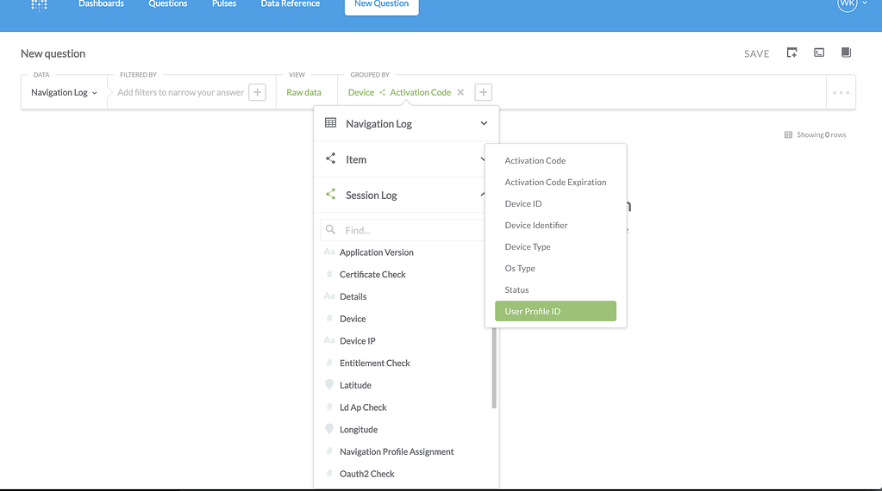Select the Longitude field

[x=359, y=430]
